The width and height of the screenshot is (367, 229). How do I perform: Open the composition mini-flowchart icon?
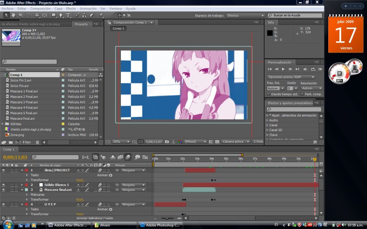tap(85, 157)
